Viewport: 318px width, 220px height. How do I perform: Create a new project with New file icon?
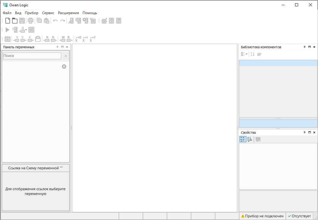click(x=8, y=21)
